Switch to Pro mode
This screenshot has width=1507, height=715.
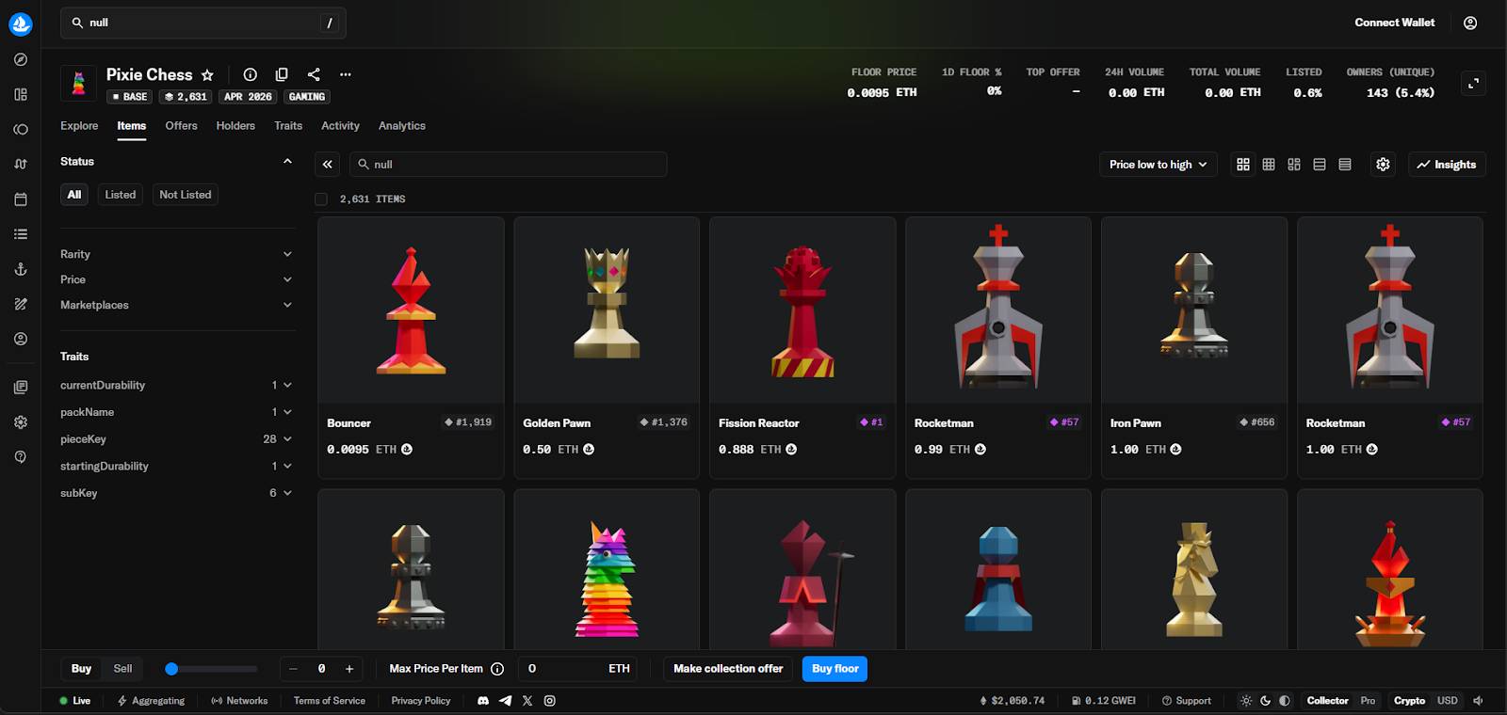tap(1368, 701)
